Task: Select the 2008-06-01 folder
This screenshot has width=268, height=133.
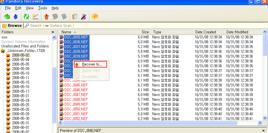Action: point(21,128)
